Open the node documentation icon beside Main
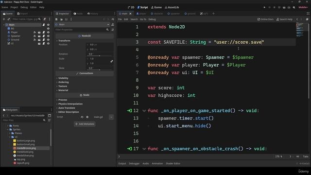The height and width of the screenshot is (175, 311). 113,24
